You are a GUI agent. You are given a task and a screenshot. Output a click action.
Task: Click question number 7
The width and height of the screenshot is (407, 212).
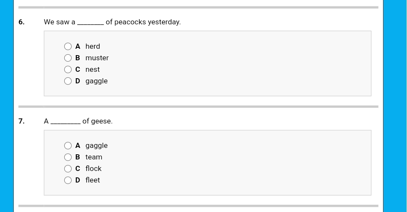21,121
